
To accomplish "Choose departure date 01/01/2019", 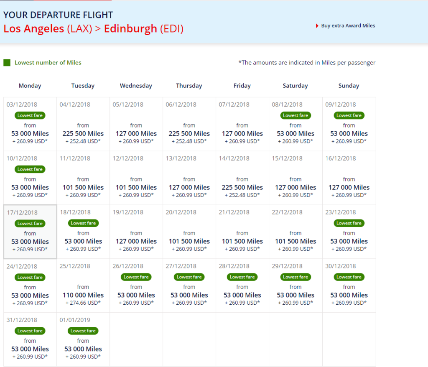I will click(x=83, y=339).
